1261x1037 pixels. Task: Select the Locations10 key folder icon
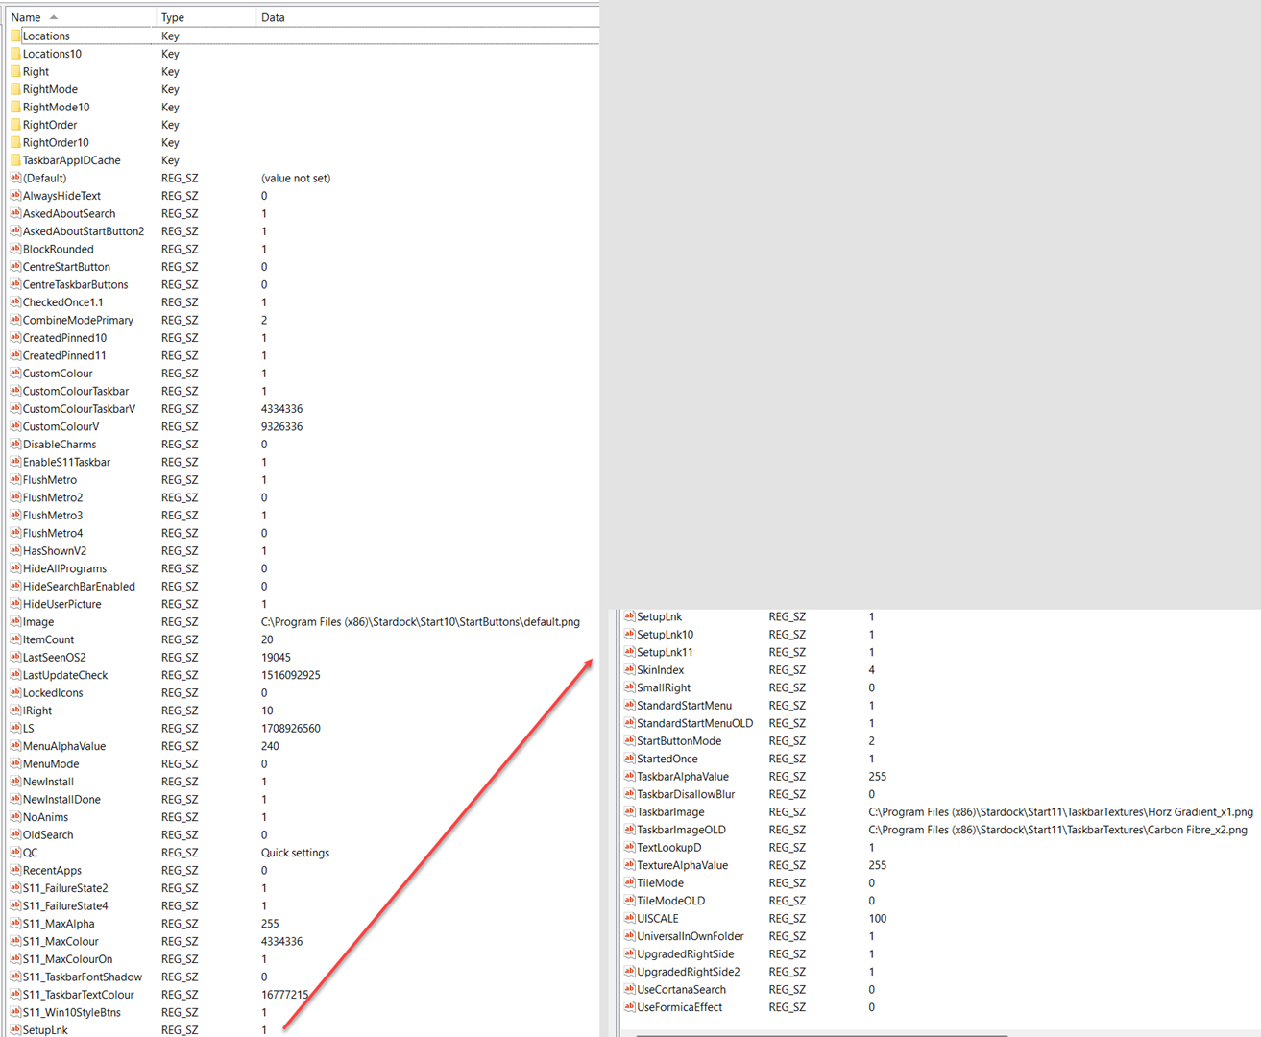pyautogui.click(x=15, y=54)
